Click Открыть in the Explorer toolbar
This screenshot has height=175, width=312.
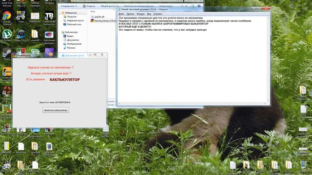tap(89, 6)
